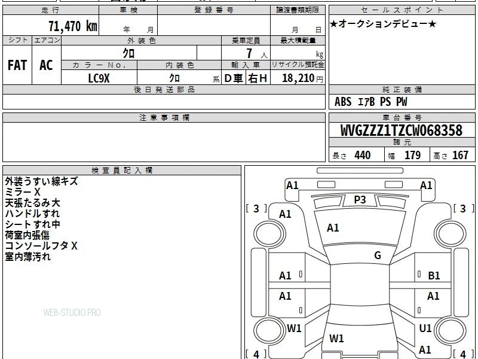Select the note 室内薄汚れ
Screen dimensions: 478x359
click(27, 257)
